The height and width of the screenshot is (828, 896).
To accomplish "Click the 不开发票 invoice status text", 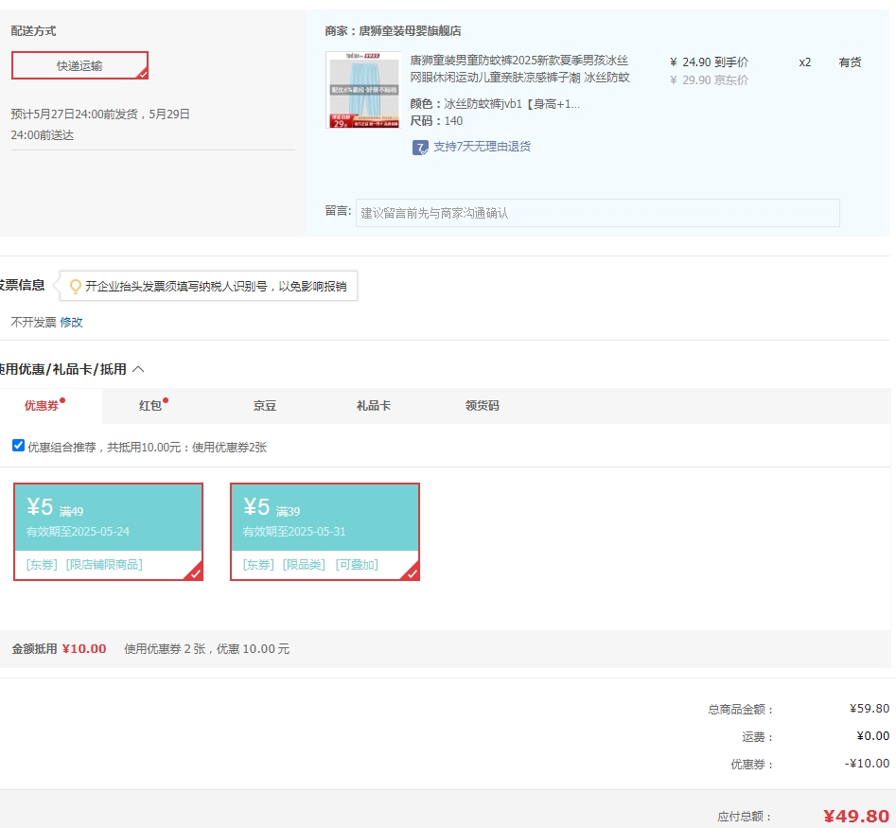I will click(33, 323).
